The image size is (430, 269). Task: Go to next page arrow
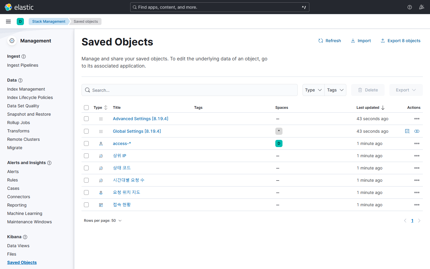(419, 221)
